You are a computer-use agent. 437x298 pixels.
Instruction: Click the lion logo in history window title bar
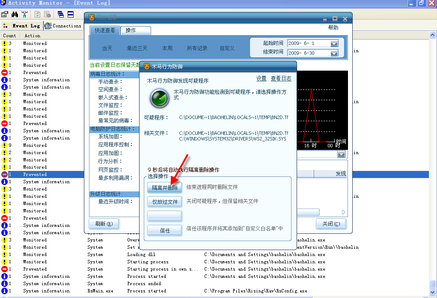tap(92, 17)
